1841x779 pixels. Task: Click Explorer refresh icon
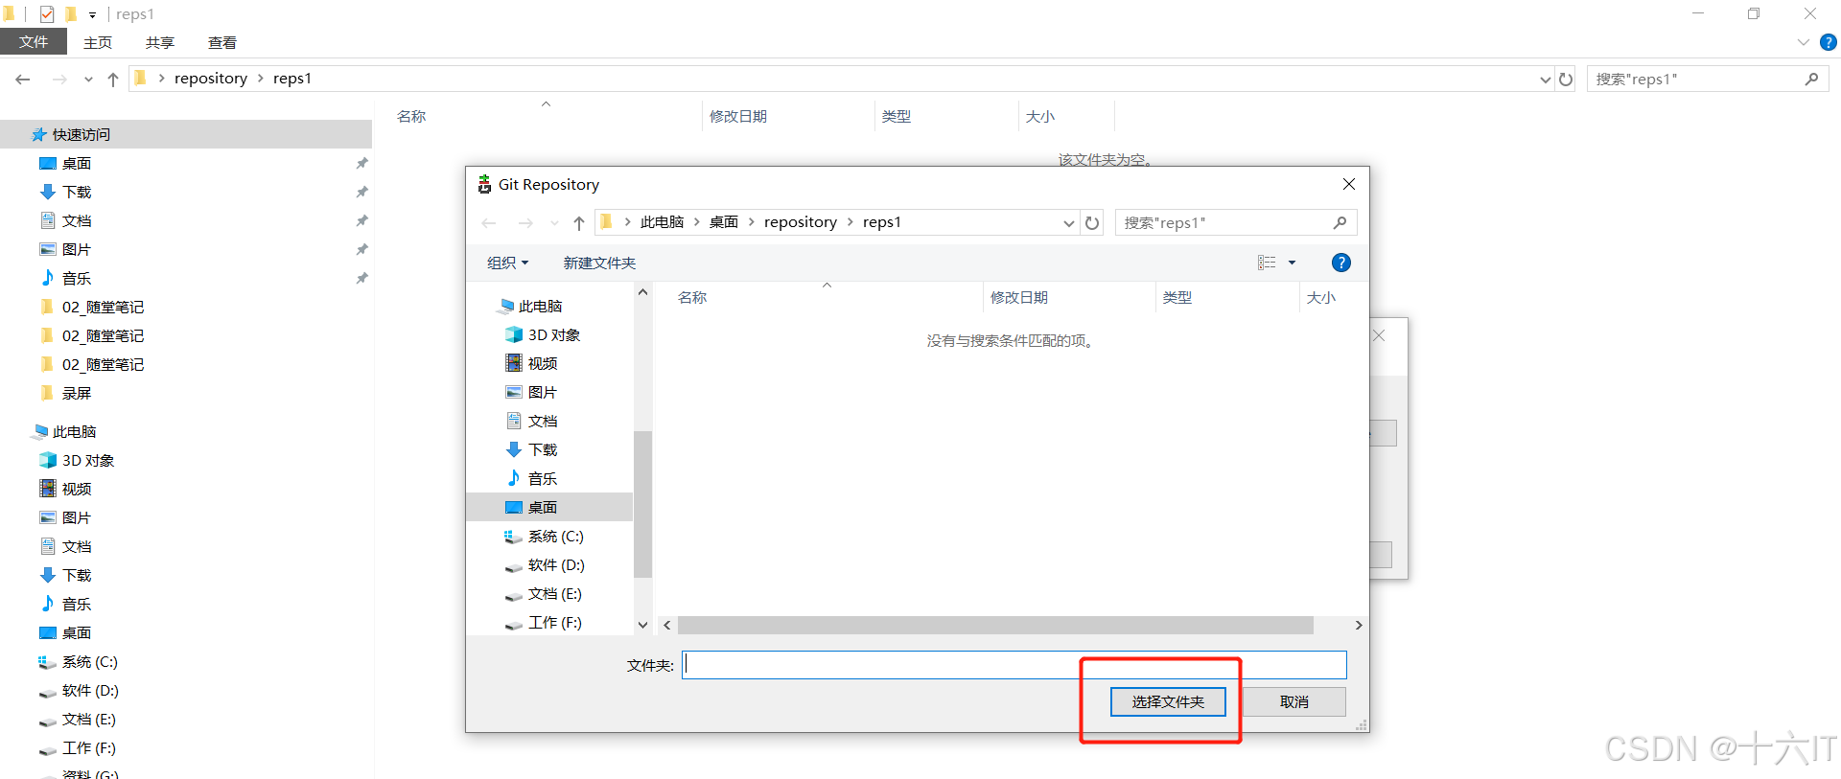click(x=1566, y=79)
